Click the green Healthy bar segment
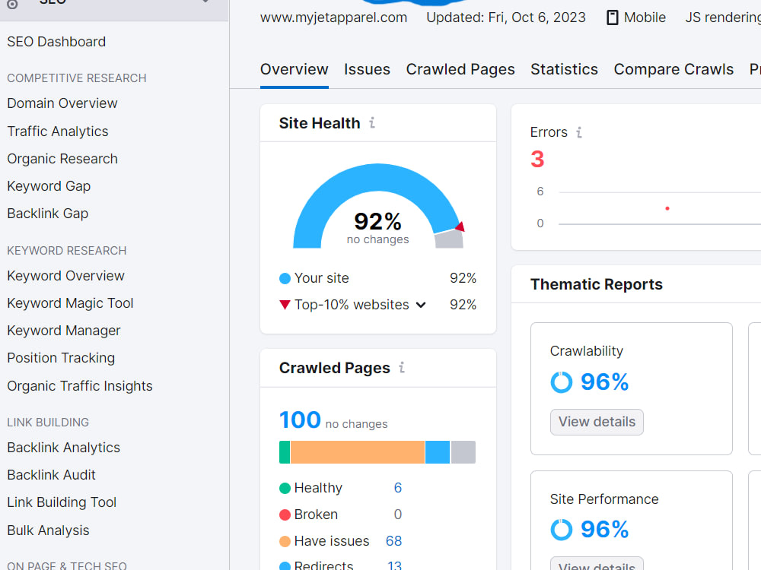 [x=285, y=452]
